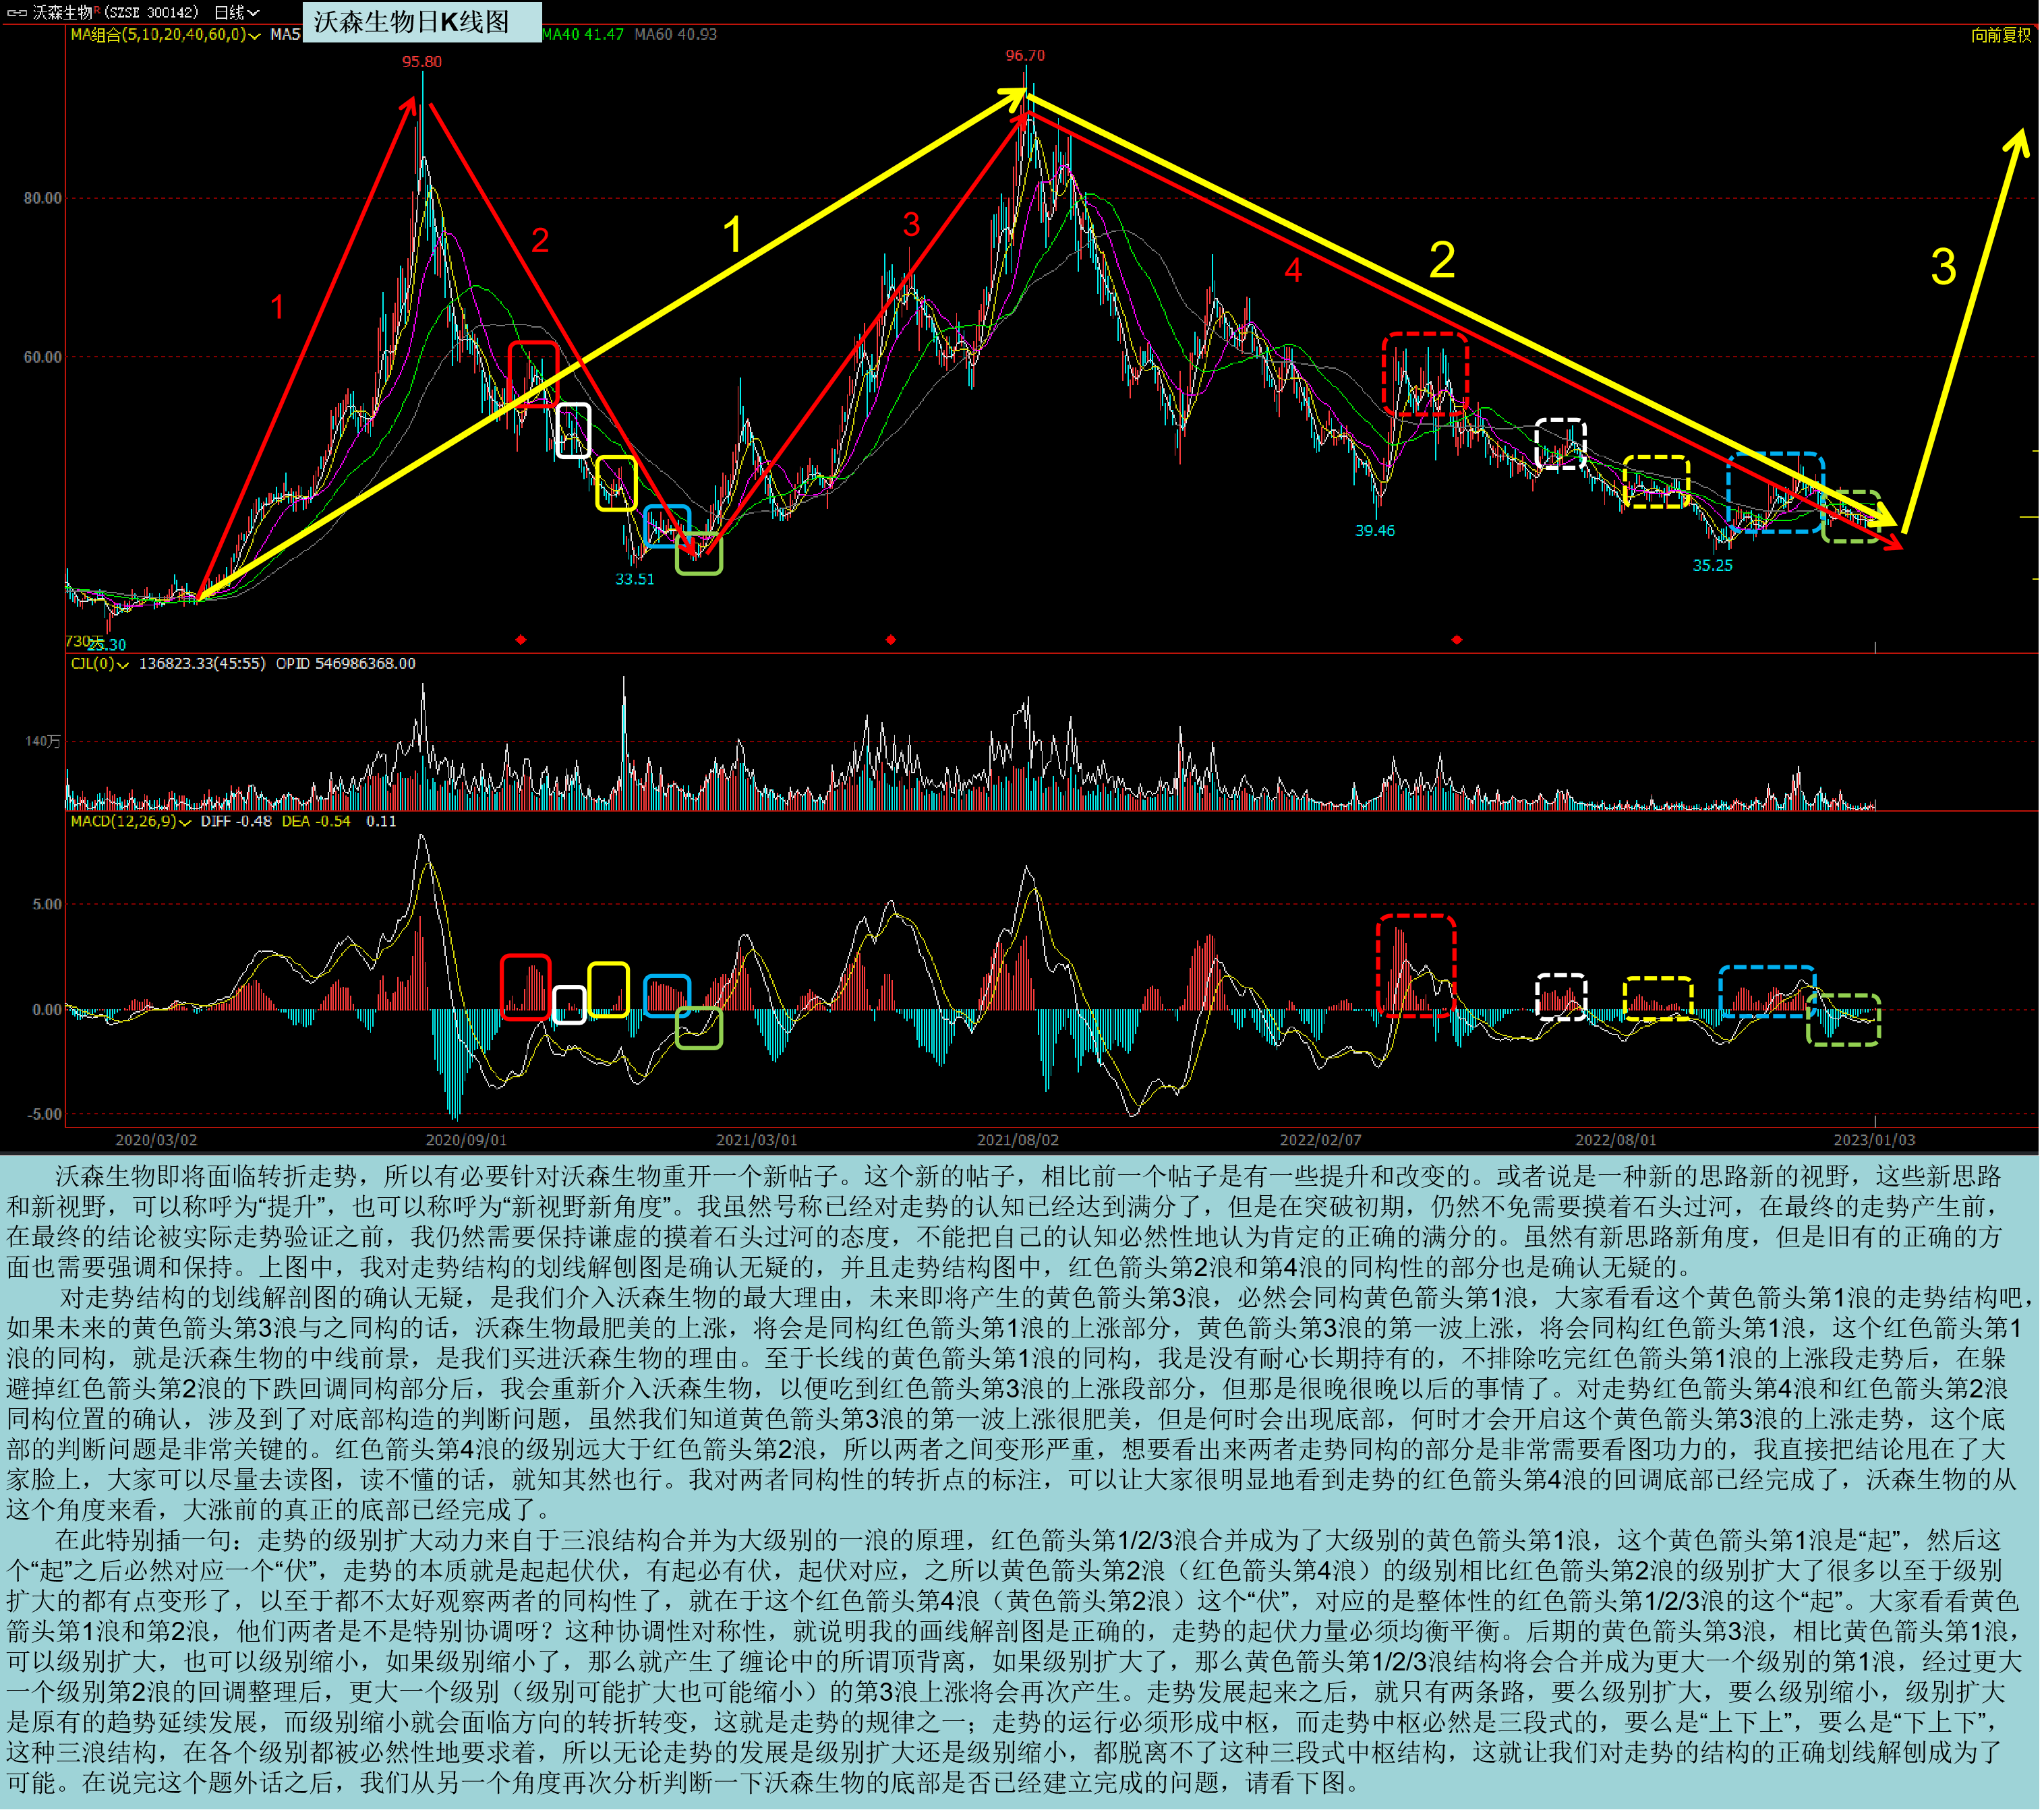
Task: Click the OPID 546986368.00 value
Action: [x=346, y=663]
